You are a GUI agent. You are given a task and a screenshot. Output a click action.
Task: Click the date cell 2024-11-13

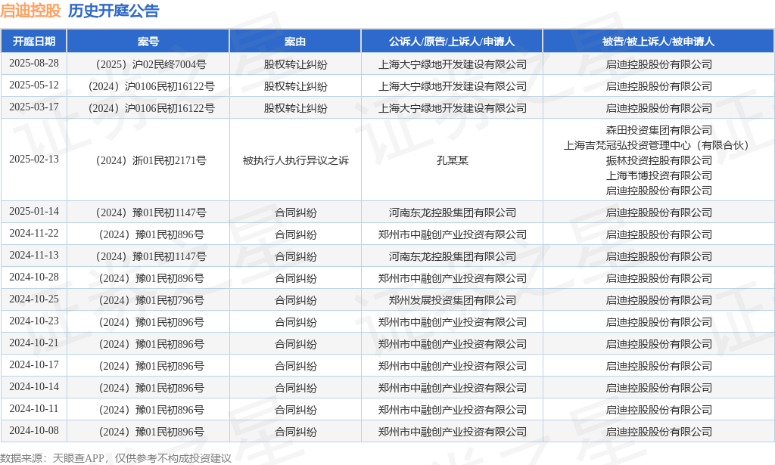tap(33, 256)
